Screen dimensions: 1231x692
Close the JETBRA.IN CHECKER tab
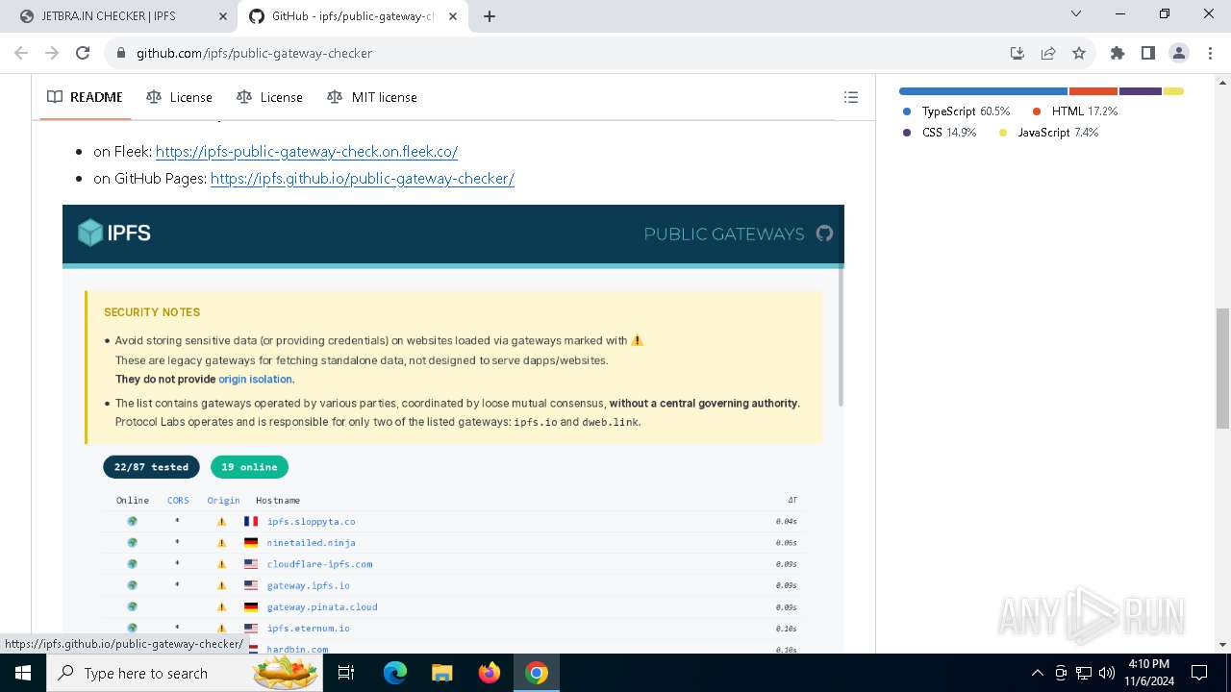coord(223,16)
